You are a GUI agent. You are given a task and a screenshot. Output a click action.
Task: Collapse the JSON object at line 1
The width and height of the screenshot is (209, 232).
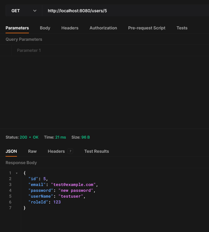click(17, 173)
